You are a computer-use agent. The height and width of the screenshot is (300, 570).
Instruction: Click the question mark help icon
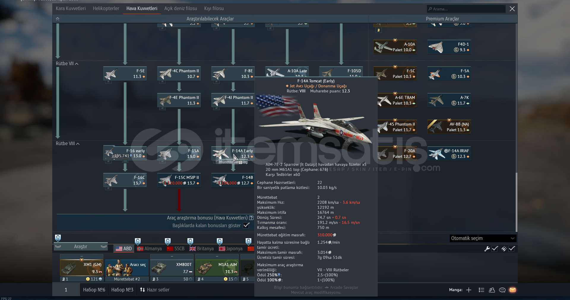251,218
